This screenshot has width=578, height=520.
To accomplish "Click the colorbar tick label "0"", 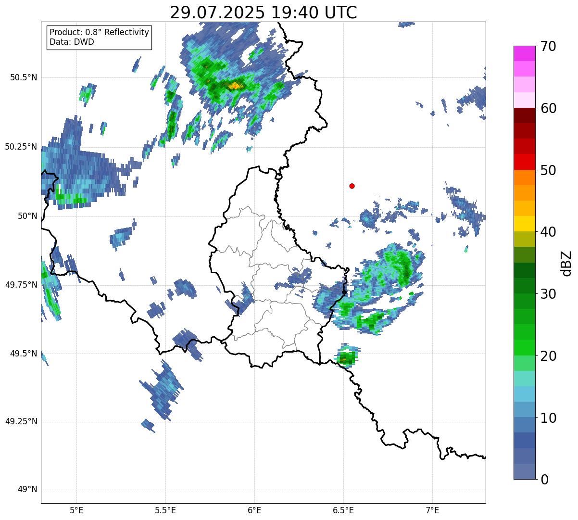I will tap(545, 480).
